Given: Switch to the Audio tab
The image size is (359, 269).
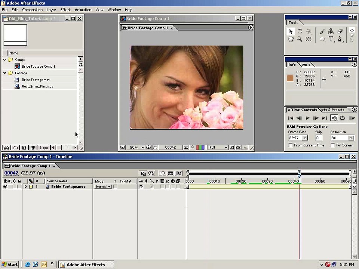Looking at the screenshot, I should [306, 65].
